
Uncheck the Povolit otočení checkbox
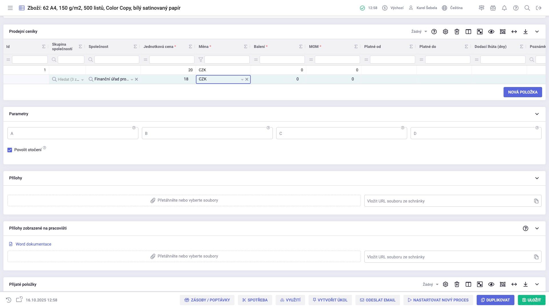coord(10,150)
